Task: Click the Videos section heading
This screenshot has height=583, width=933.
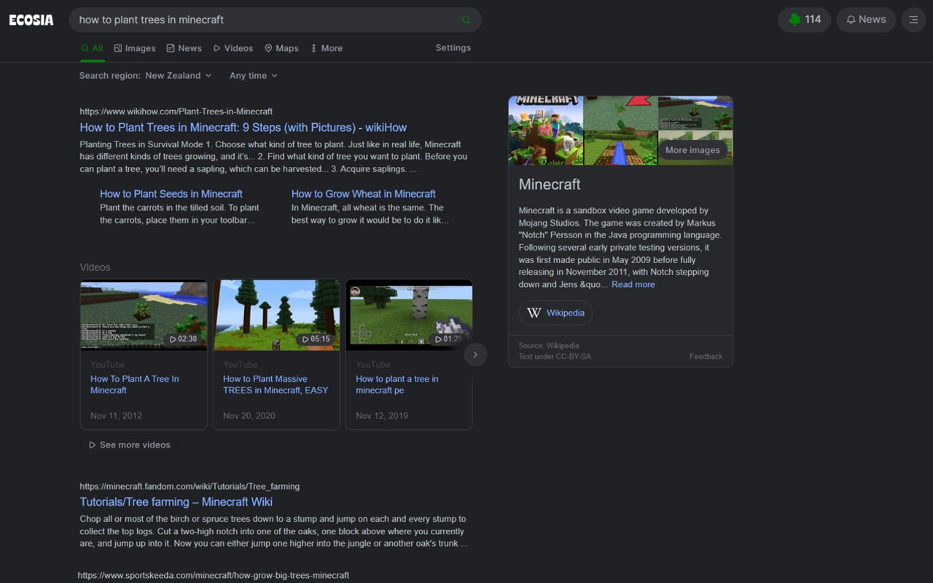Action: tap(95, 267)
